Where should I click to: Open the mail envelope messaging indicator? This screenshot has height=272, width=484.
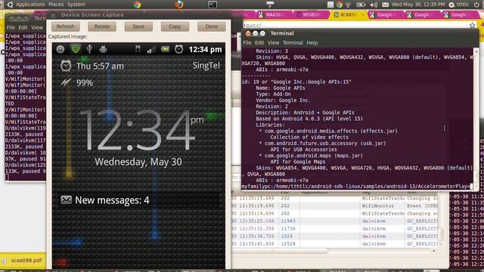tap(385, 5)
